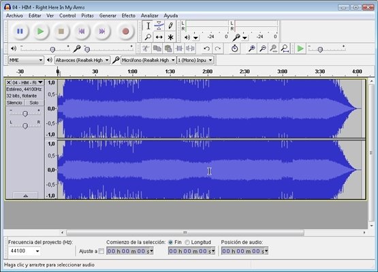Viewport: 378px width, 272px height.
Task: Click the Silence audio icon
Action: pyautogui.click(x=190, y=48)
